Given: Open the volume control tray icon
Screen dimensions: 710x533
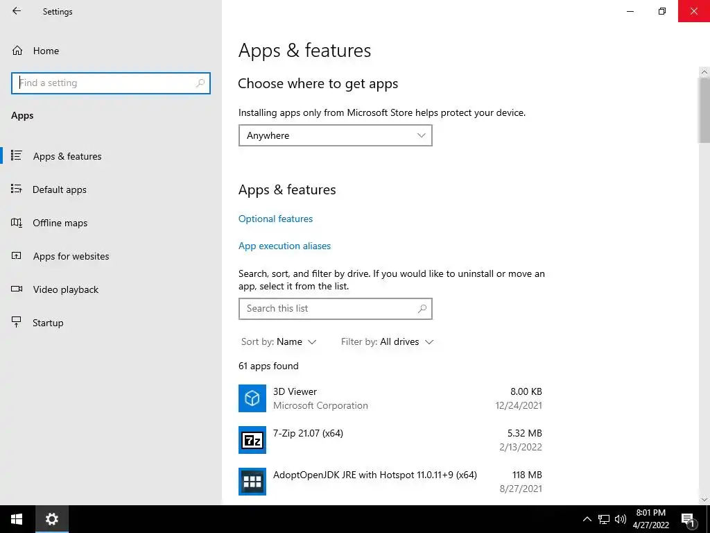Looking at the screenshot, I should coord(621,519).
